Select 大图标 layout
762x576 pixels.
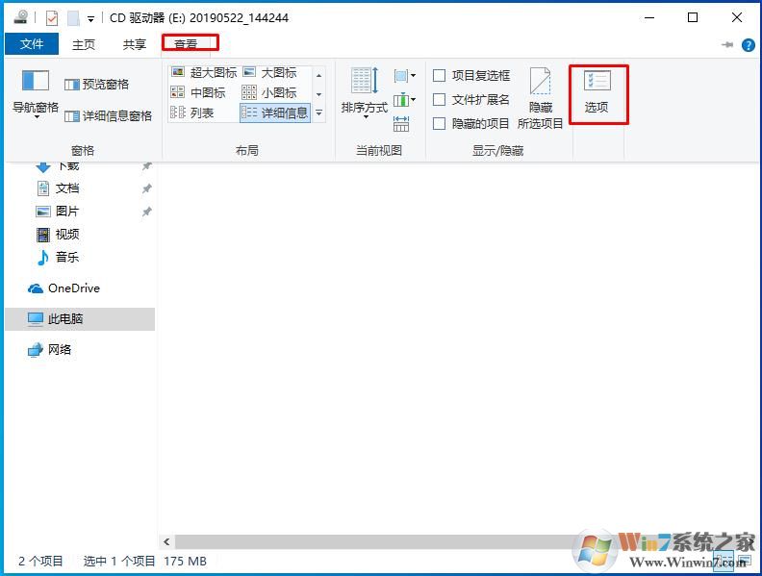[269, 73]
